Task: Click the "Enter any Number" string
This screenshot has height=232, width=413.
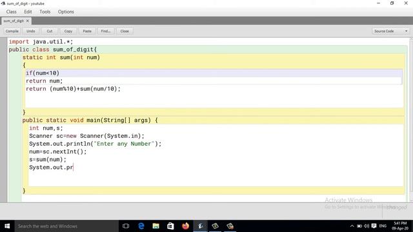Action: tap(124, 144)
